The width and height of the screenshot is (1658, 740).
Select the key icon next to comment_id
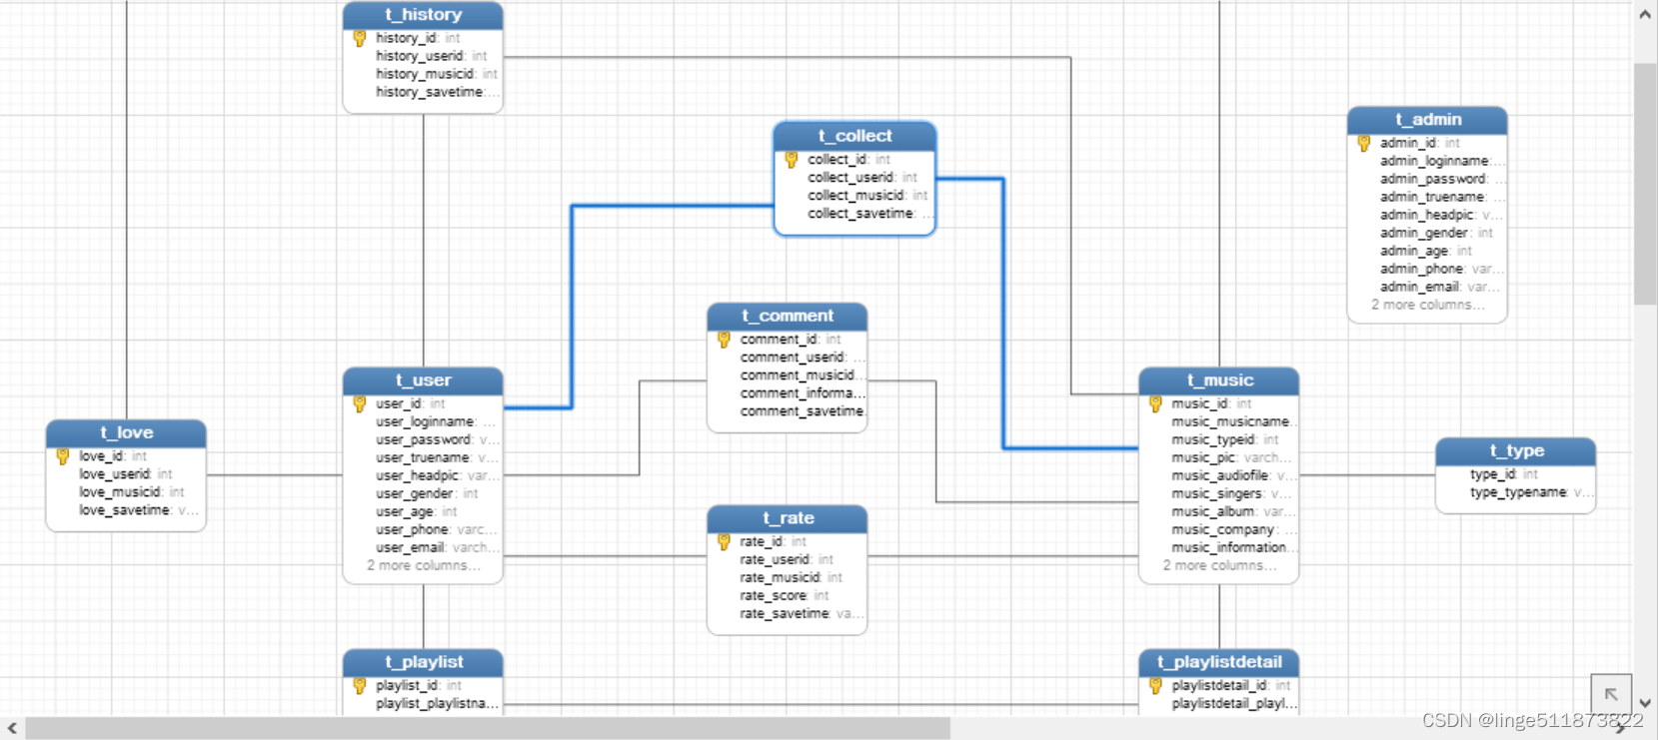(724, 340)
